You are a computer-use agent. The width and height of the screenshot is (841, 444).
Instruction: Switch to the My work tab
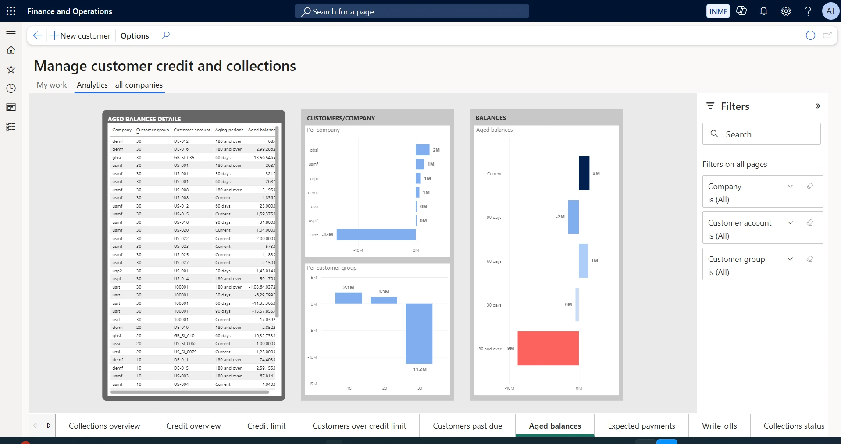point(52,85)
